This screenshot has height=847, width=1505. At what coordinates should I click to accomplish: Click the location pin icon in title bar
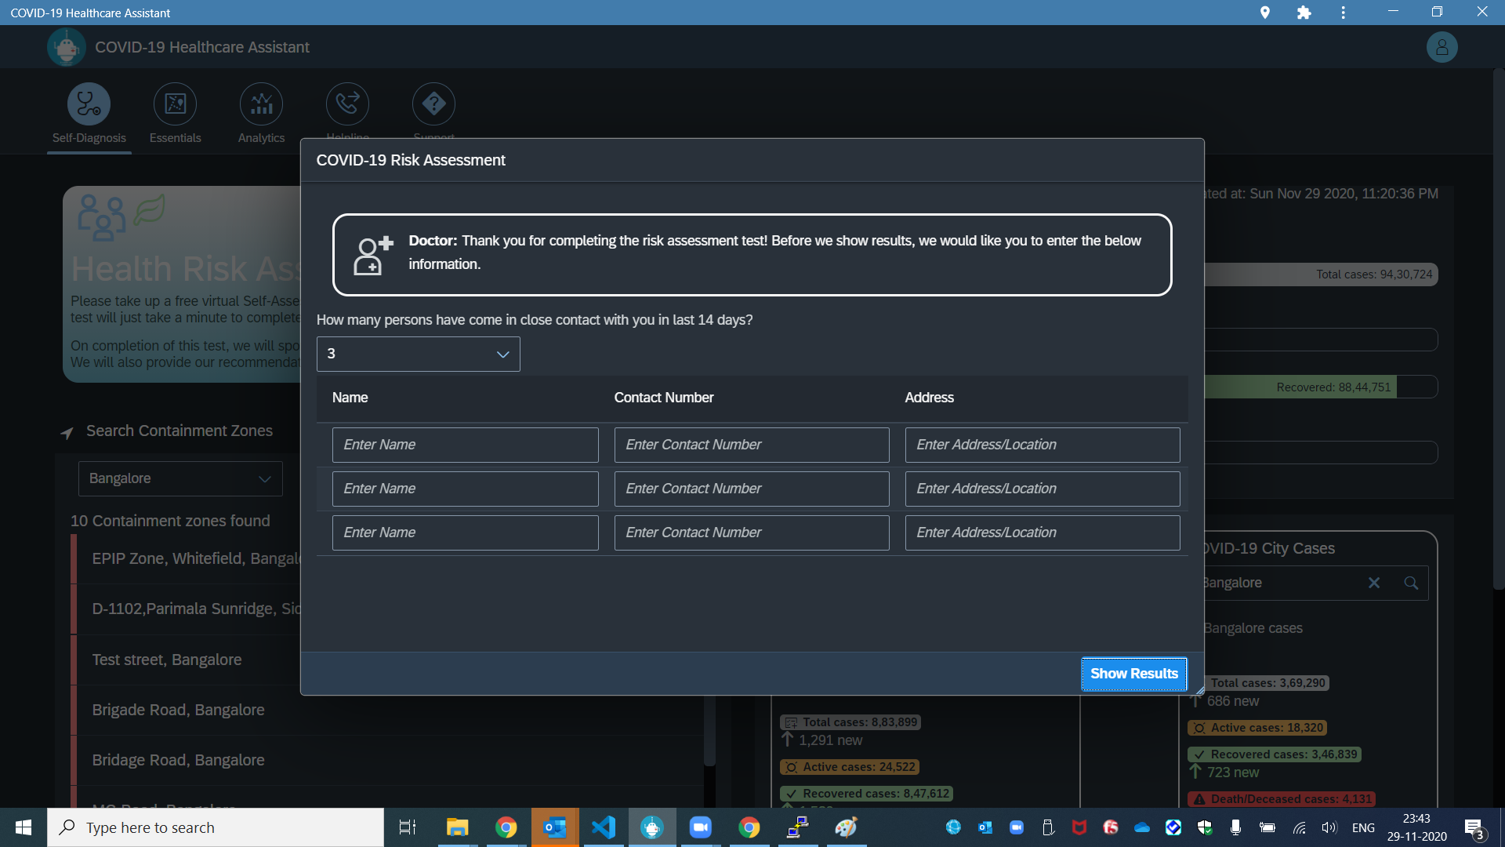(x=1264, y=13)
